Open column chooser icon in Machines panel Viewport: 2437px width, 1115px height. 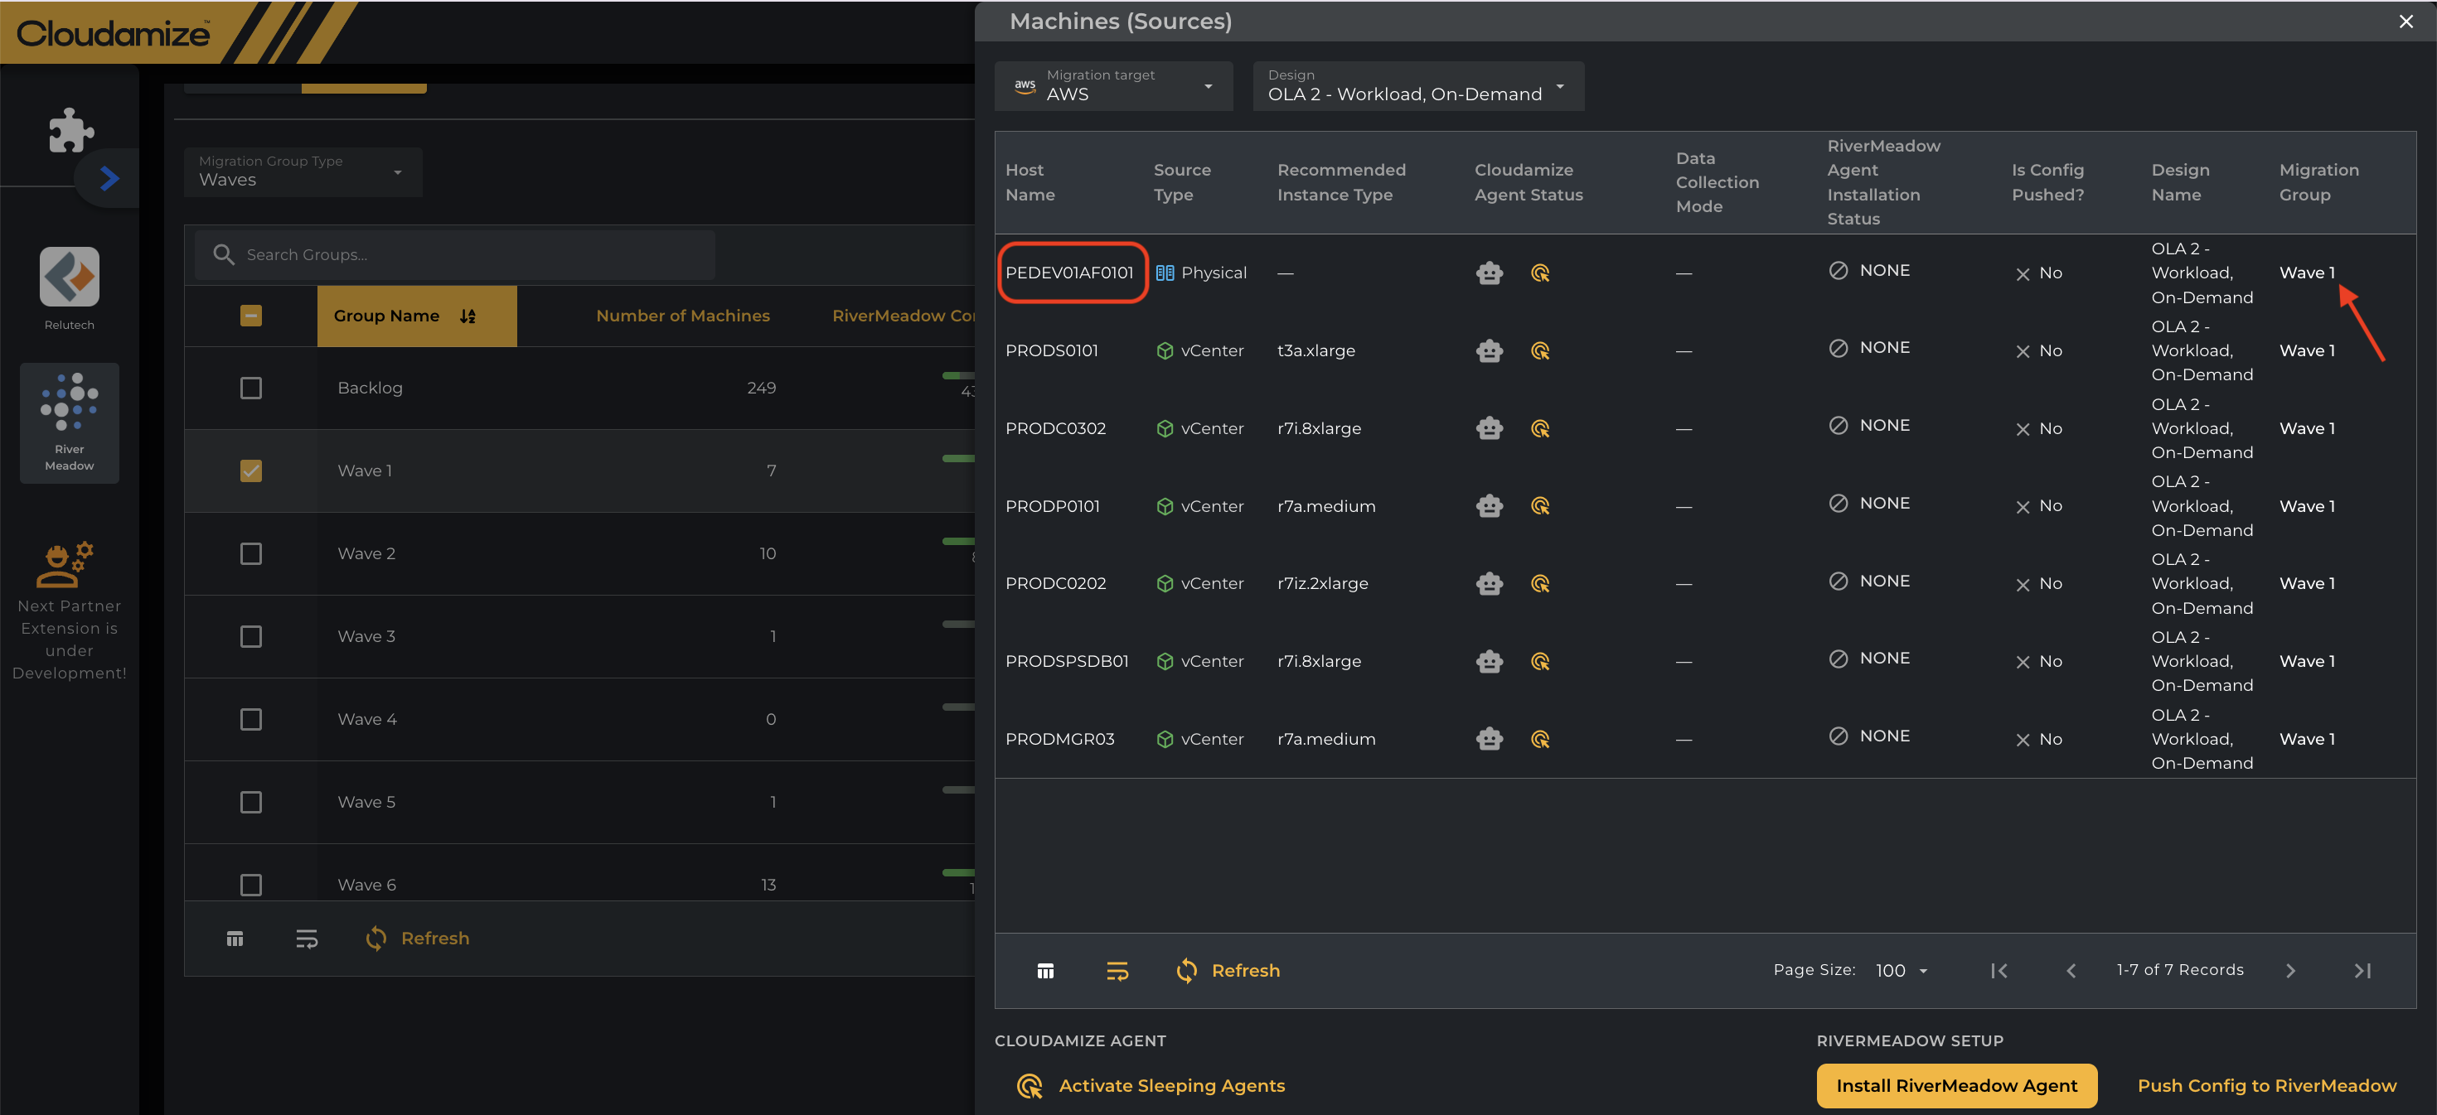(1044, 971)
